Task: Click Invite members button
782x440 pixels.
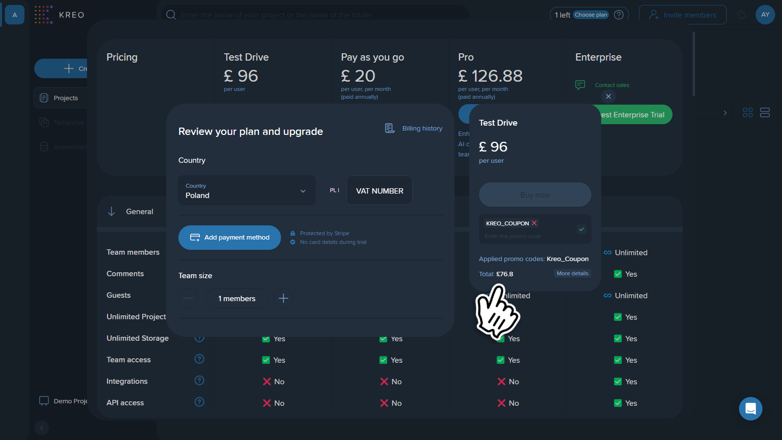Action: tap(682, 15)
